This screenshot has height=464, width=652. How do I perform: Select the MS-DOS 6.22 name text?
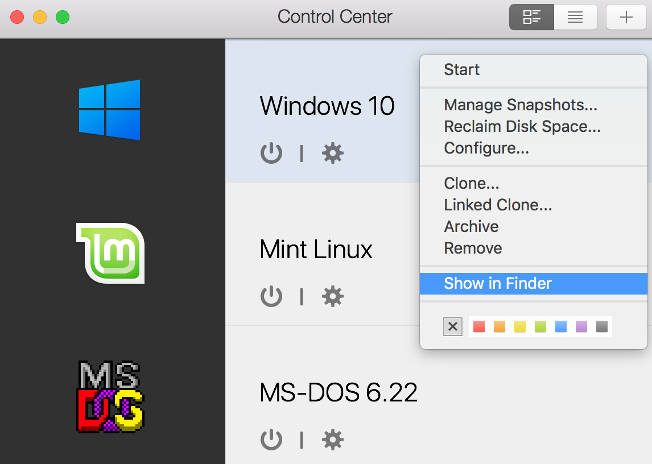click(339, 392)
